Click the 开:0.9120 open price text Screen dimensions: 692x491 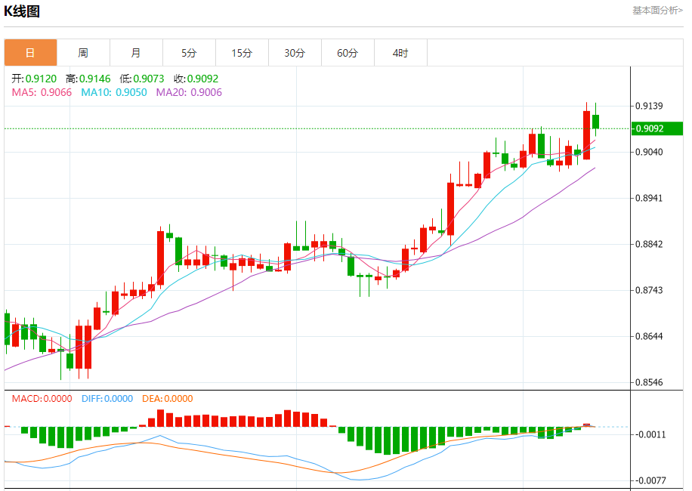coord(34,79)
